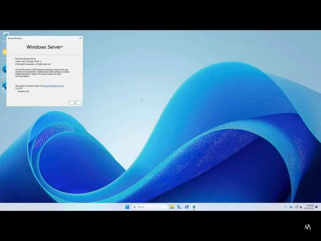Open the Start menu
The image size is (321, 241).
tap(127, 207)
